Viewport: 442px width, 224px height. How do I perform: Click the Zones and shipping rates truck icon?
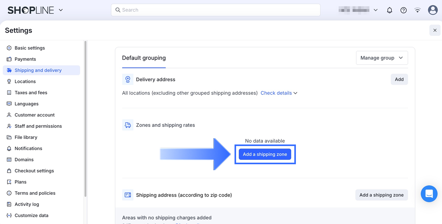coord(128,125)
